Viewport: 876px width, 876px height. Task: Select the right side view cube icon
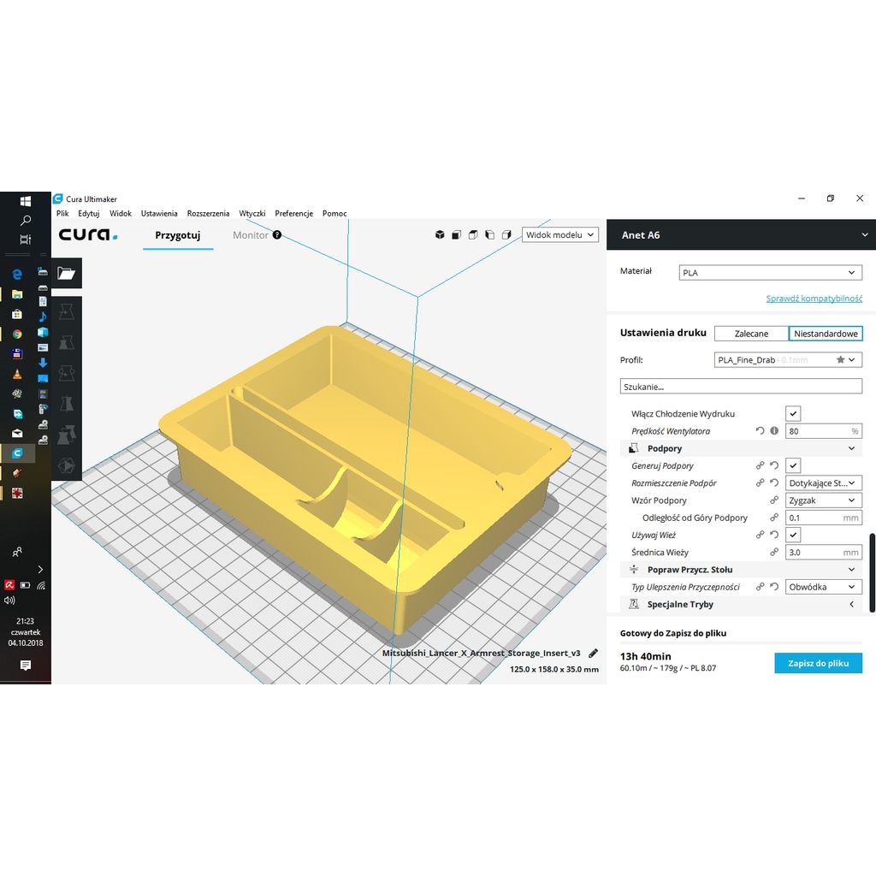coord(506,234)
